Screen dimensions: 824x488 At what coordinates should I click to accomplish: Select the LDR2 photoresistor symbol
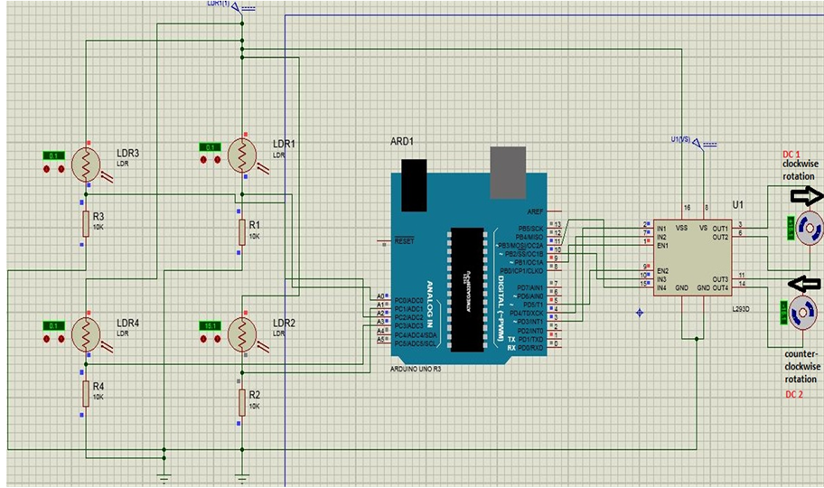[x=242, y=334]
